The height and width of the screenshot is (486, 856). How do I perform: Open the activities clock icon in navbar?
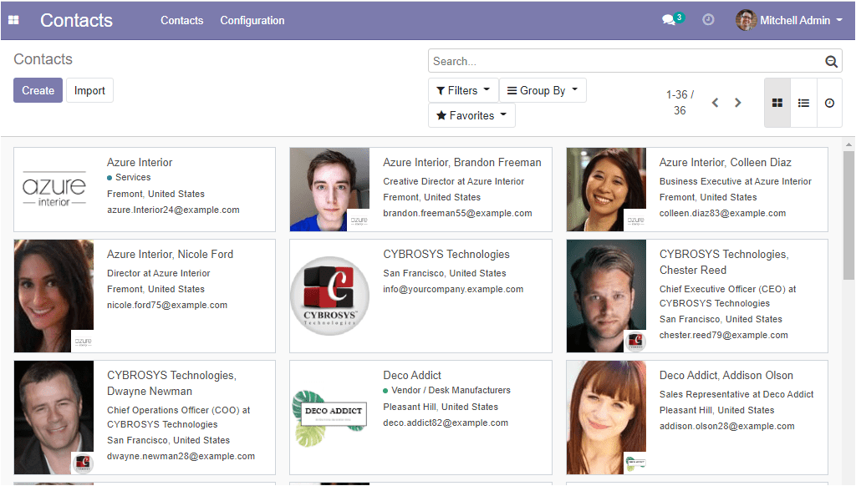[708, 20]
